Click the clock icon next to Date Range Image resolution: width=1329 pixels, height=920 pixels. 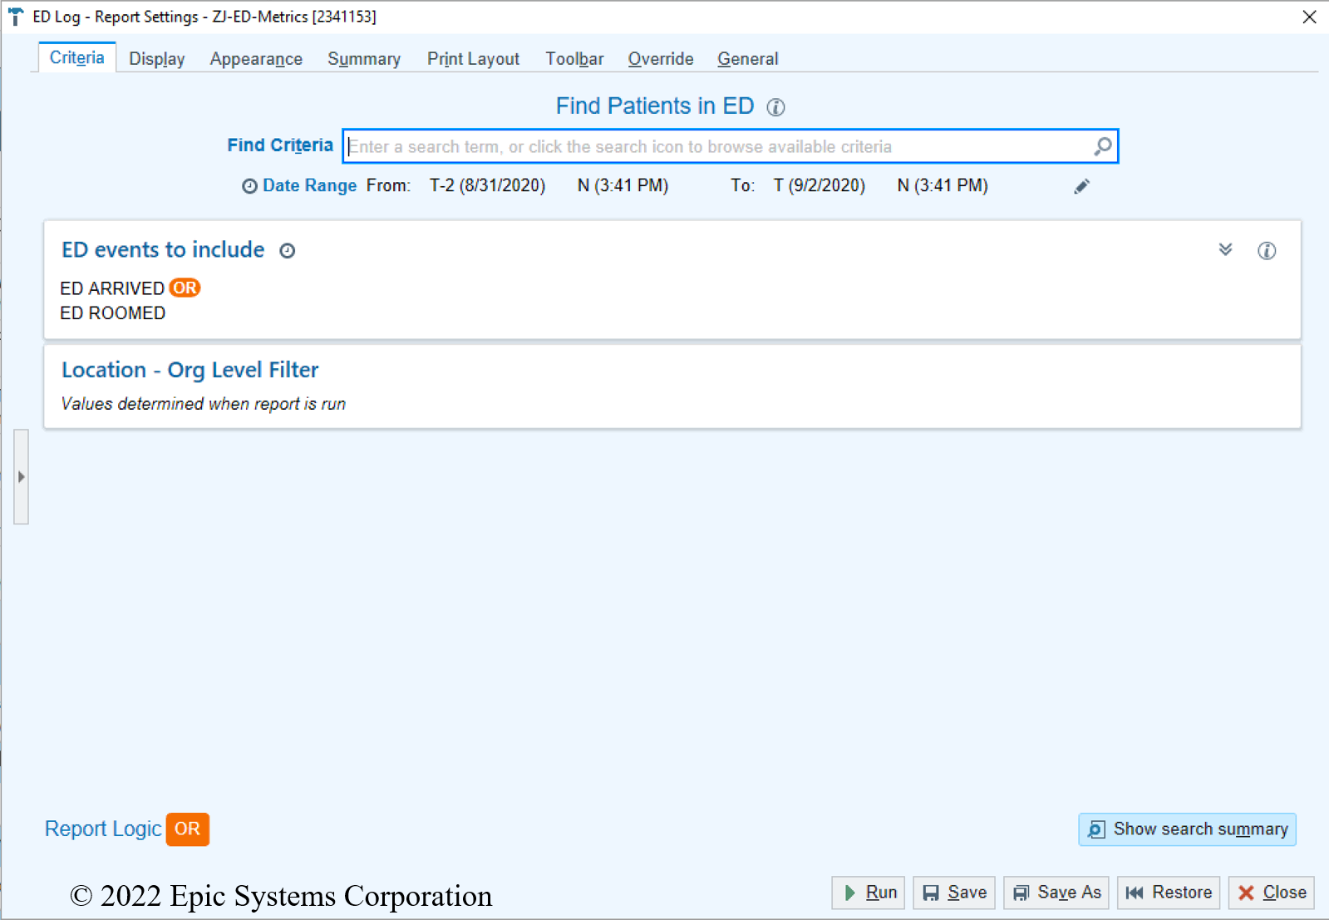[249, 186]
